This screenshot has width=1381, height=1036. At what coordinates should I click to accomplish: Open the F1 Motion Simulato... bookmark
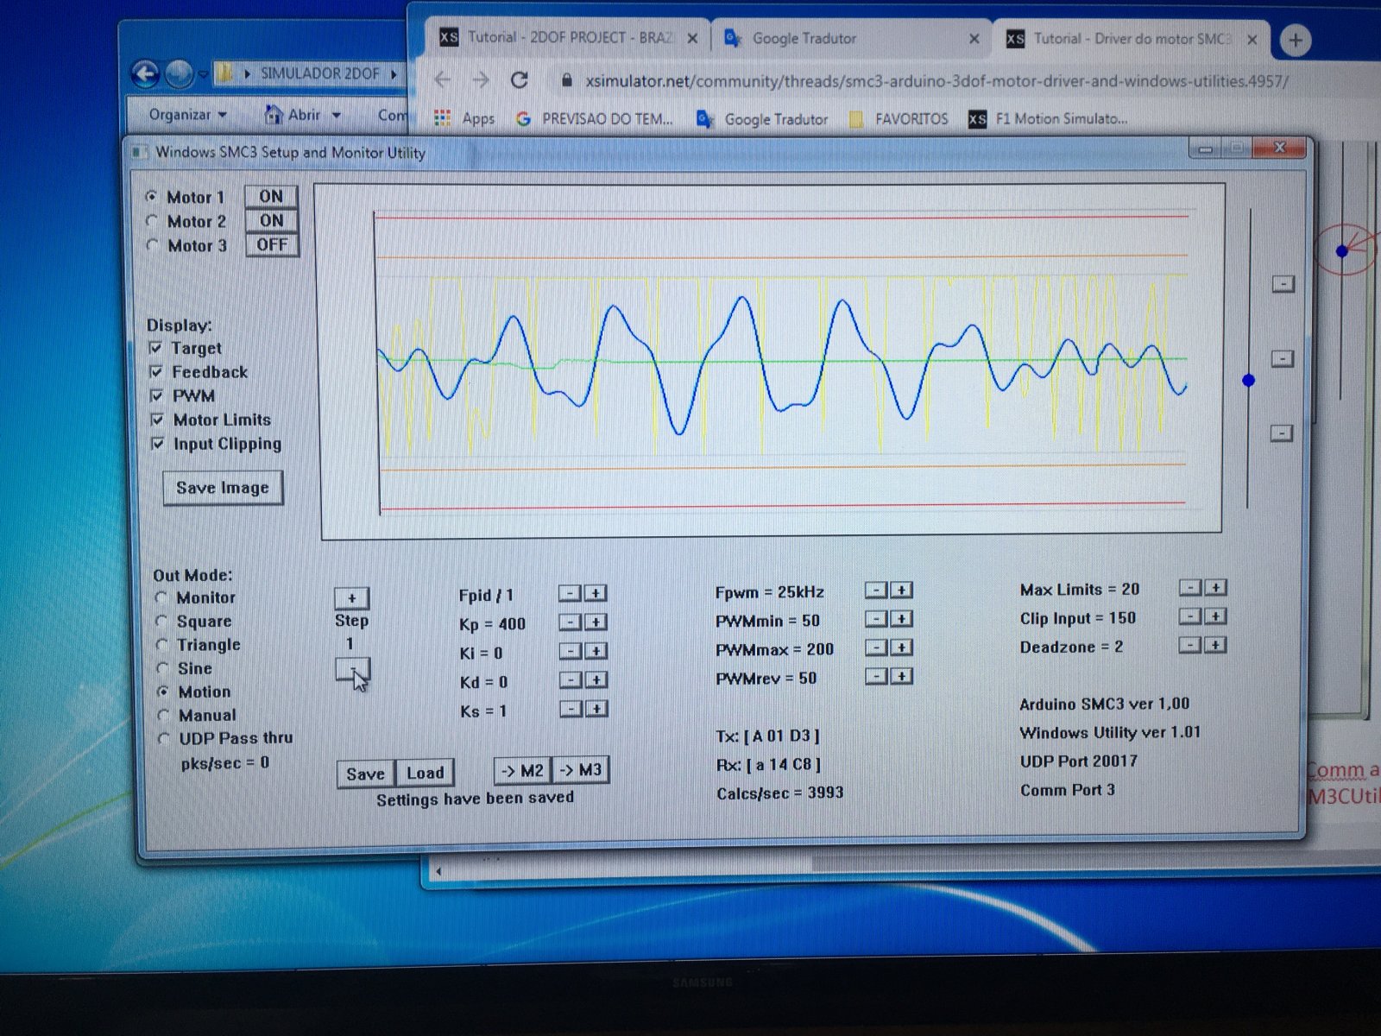(1048, 119)
